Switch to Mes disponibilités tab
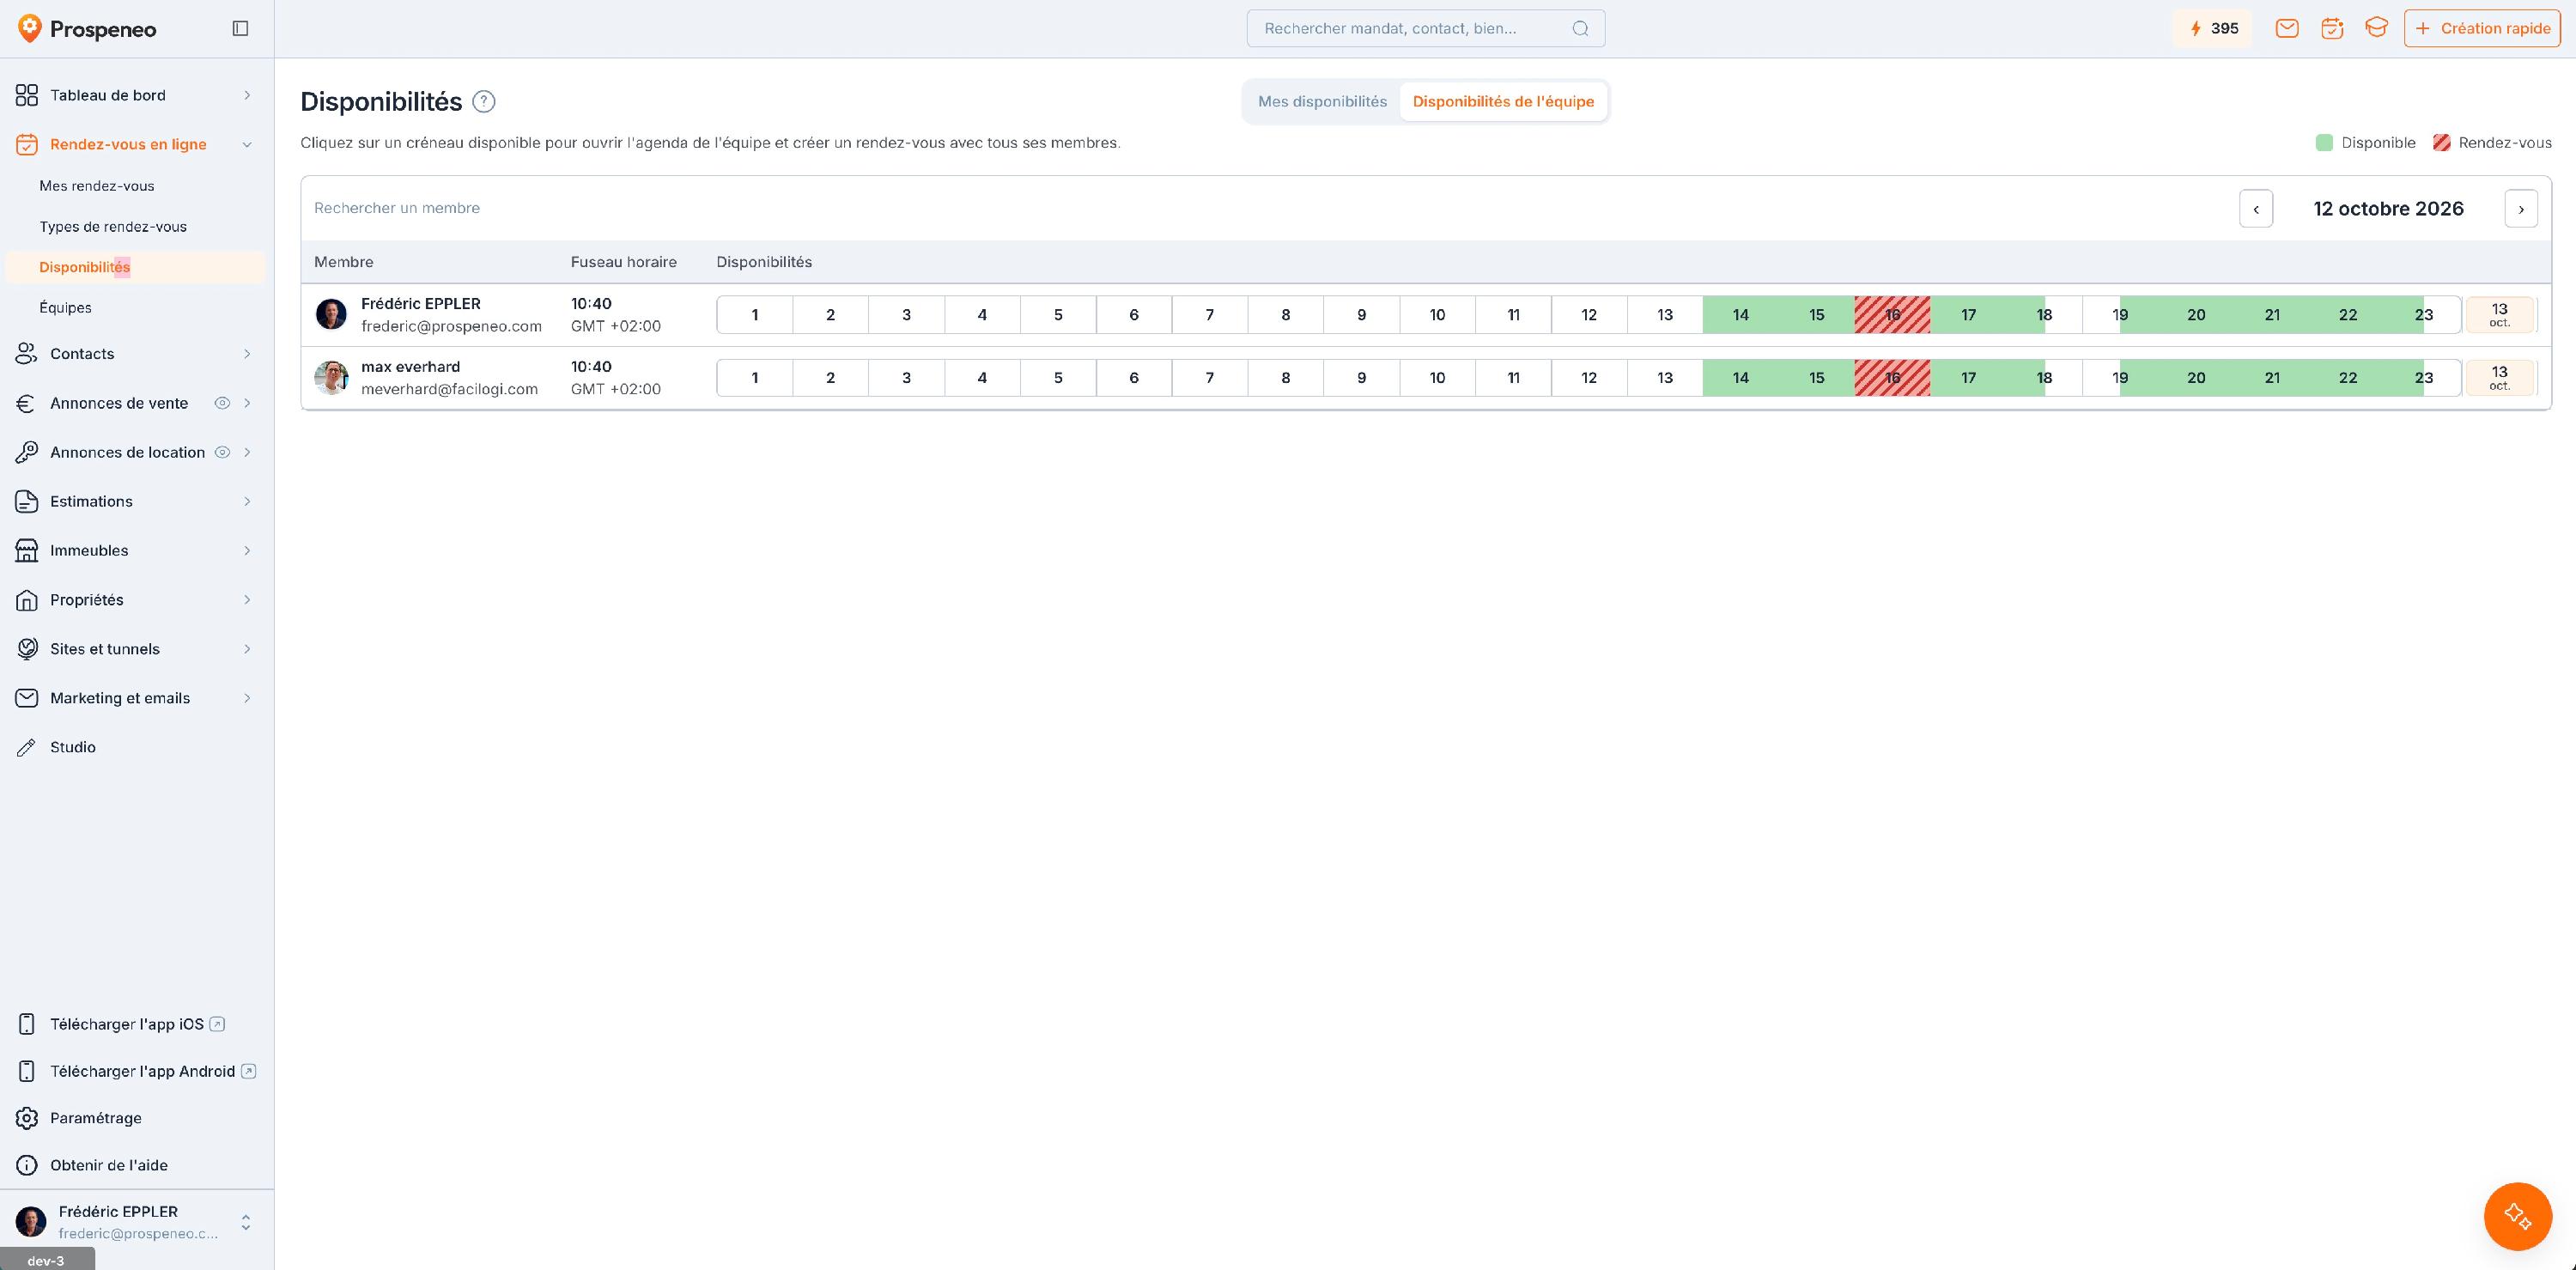Screen dimensions: 2576x1270 [x=1322, y=101]
